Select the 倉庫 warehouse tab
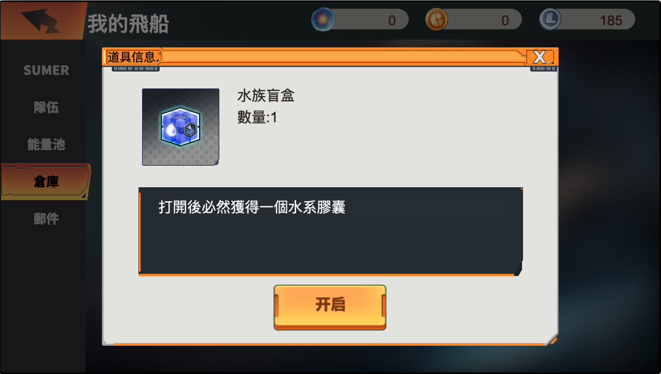The width and height of the screenshot is (661, 374). coord(45,182)
